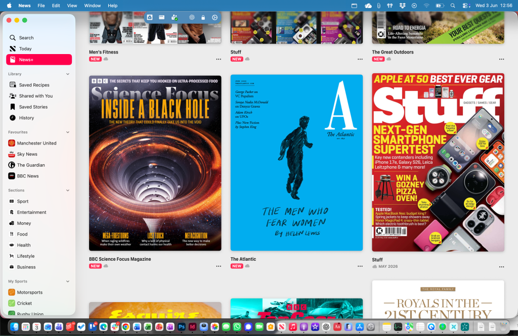Open BBC Science Focus black hole cover

[155, 163]
